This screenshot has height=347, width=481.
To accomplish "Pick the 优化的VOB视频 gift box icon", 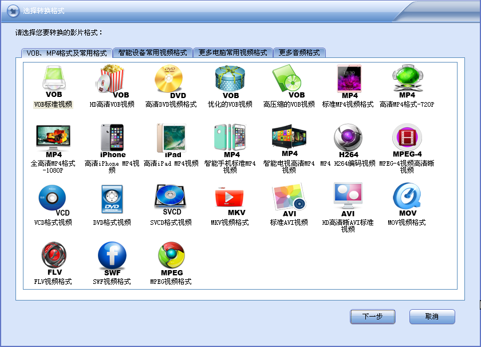I will click(230, 81).
